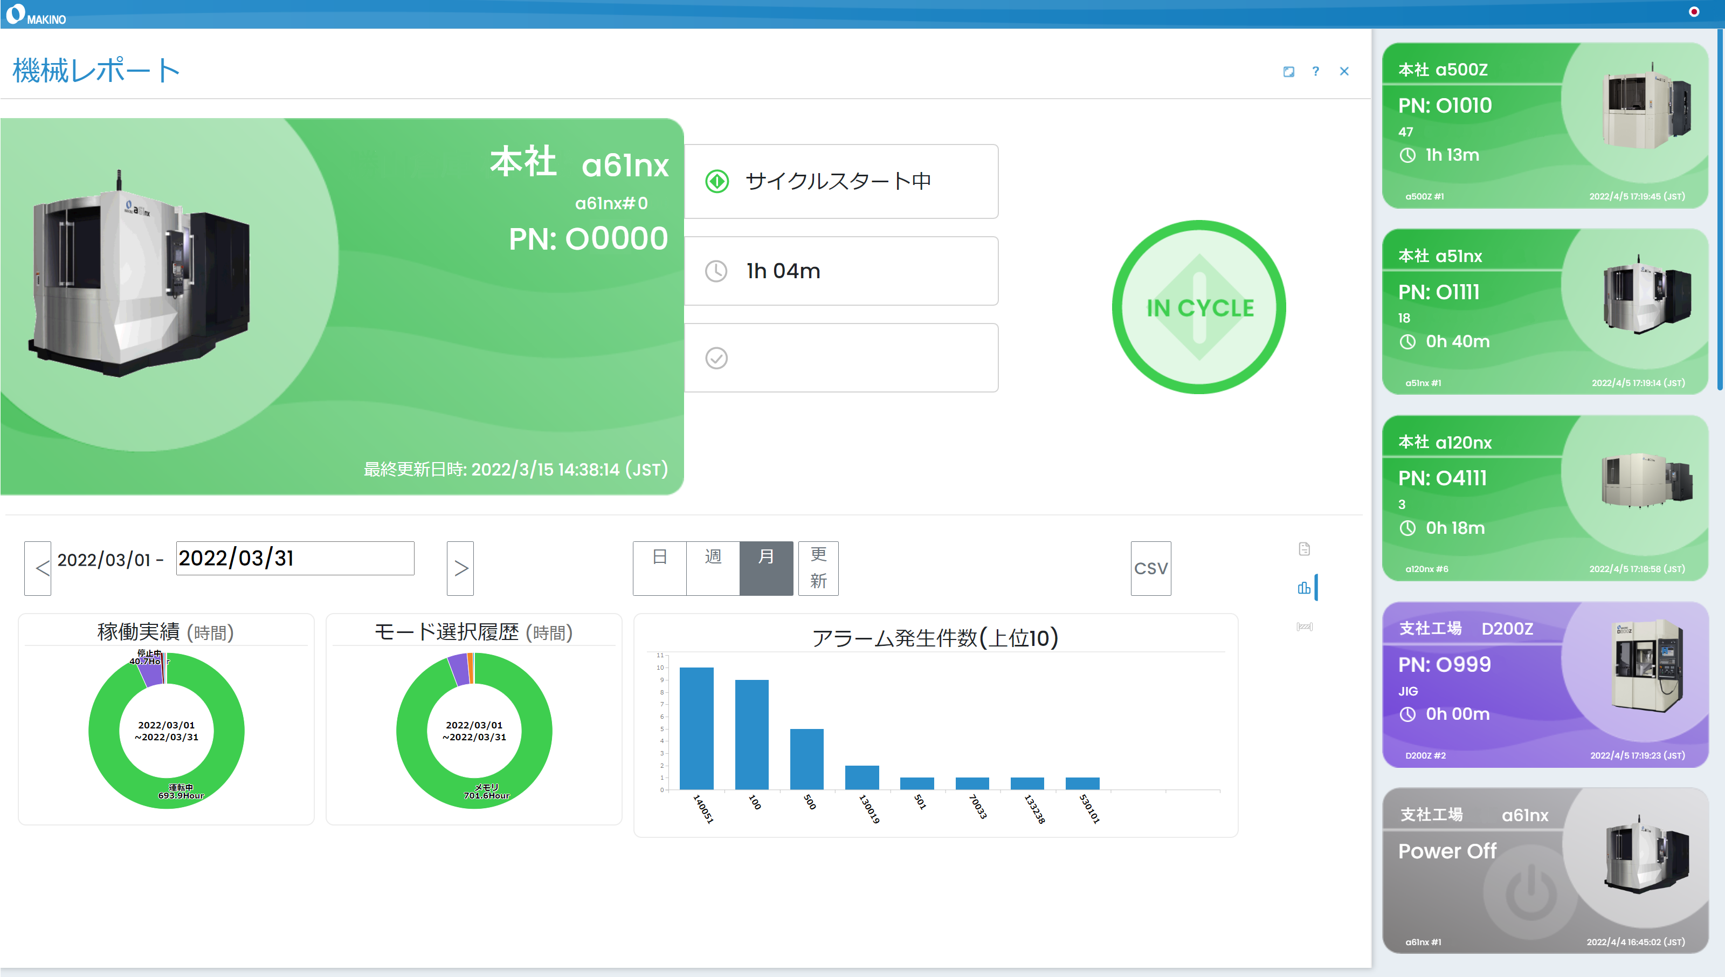
Task: Click the start date 2022/03/01 label
Action: [x=104, y=560]
